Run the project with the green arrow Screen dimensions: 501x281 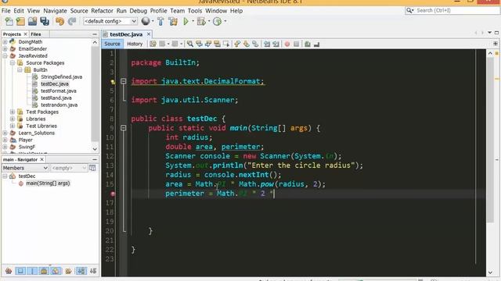click(186, 21)
